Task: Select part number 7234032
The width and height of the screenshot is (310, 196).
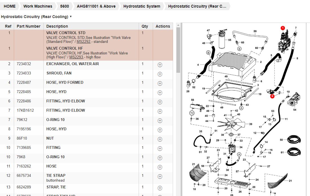Action: (24, 64)
